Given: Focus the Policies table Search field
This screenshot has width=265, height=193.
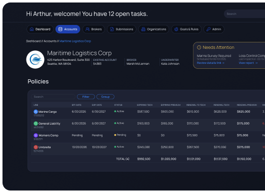Looking at the screenshot, I should coord(53,97).
